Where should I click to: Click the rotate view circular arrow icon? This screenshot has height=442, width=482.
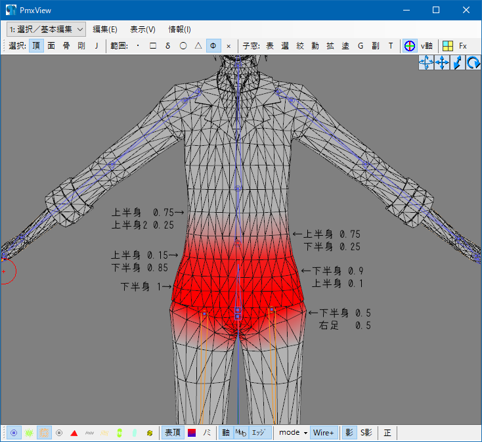click(x=473, y=62)
